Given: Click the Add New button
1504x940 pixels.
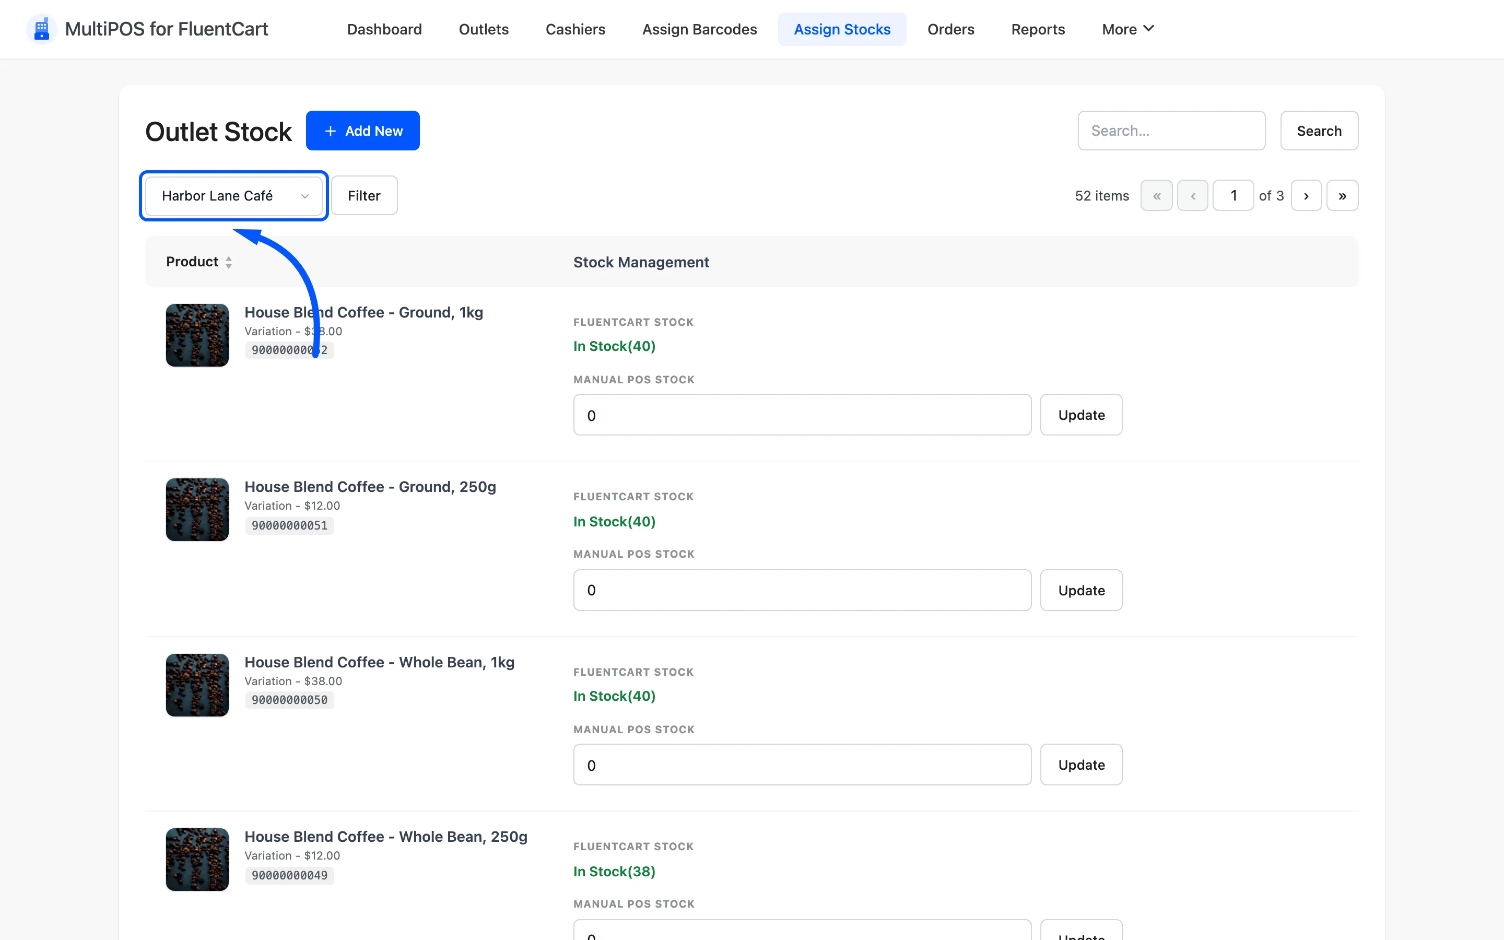Looking at the screenshot, I should (362, 131).
